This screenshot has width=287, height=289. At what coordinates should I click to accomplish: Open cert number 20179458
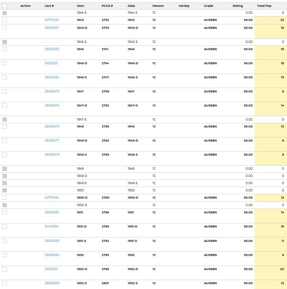tap(52, 197)
